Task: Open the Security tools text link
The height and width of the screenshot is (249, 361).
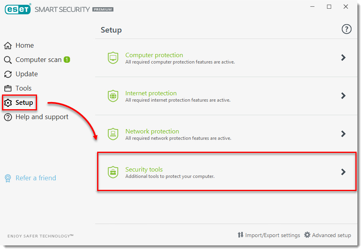Action: [x=144, y=170]
